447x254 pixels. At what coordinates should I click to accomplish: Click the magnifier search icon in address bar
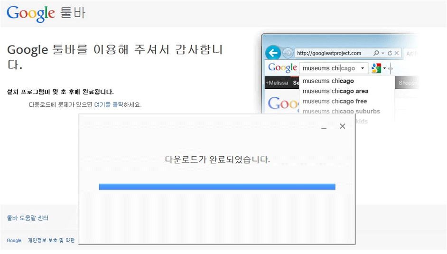coord(376,53)
